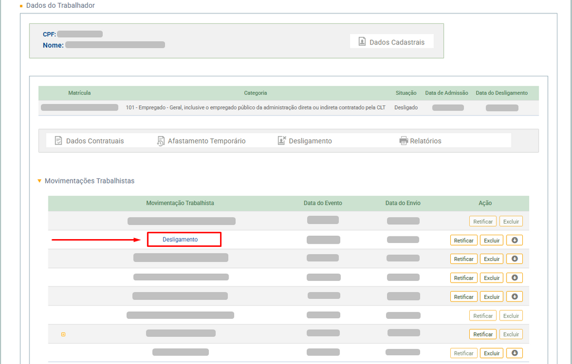
Task: Click Retificar in the Desligamento row
Action: [464, 240]
